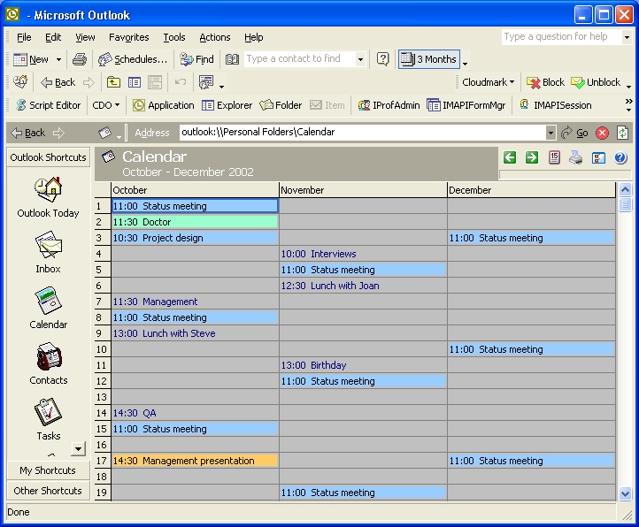Click the Application toolbar button
The height and width of the screenshot is (527, 639).
[164, 105]
